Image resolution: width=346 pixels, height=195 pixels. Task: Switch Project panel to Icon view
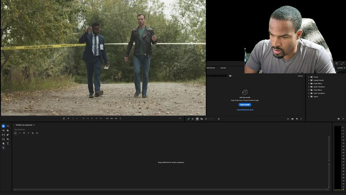point(197,119)
